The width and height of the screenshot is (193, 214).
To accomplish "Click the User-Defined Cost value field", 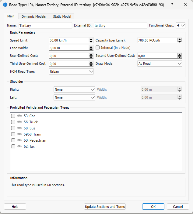I will pyautogui.click(x=69, y=56).
